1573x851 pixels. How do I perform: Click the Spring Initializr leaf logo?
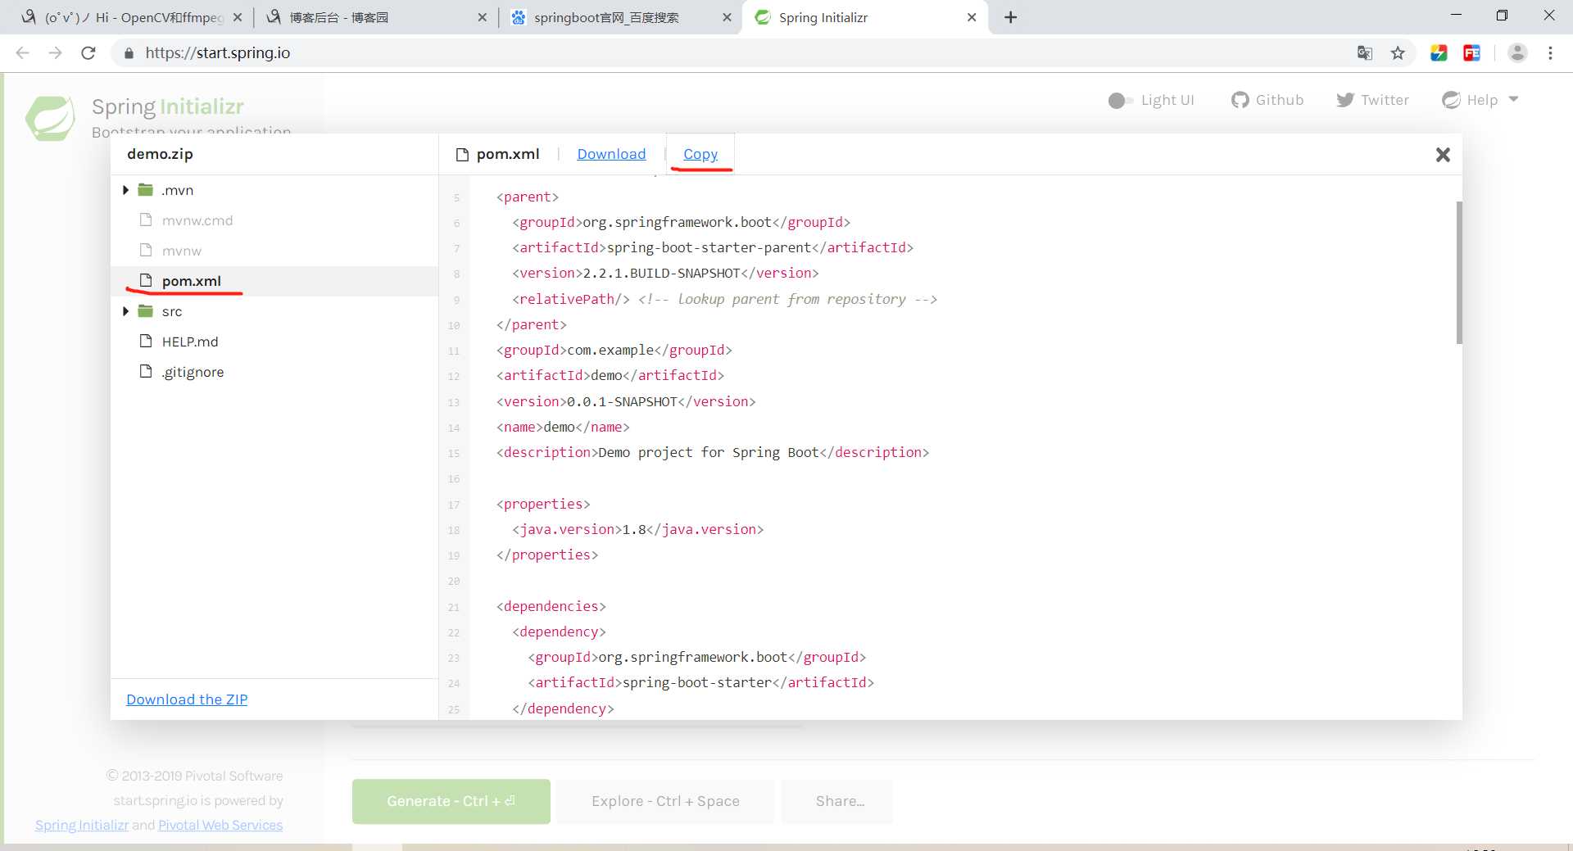[x=51, y=118]
